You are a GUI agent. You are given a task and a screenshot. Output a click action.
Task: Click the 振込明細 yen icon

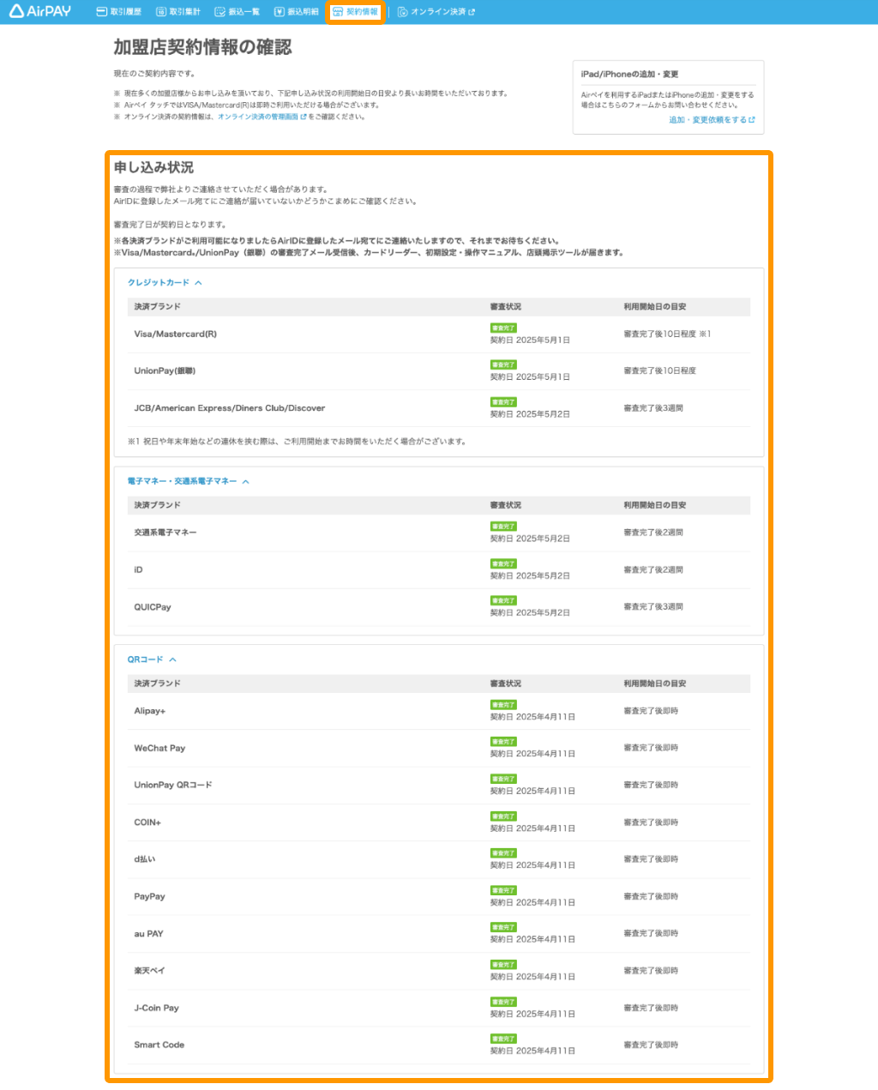tap(279, 12)
